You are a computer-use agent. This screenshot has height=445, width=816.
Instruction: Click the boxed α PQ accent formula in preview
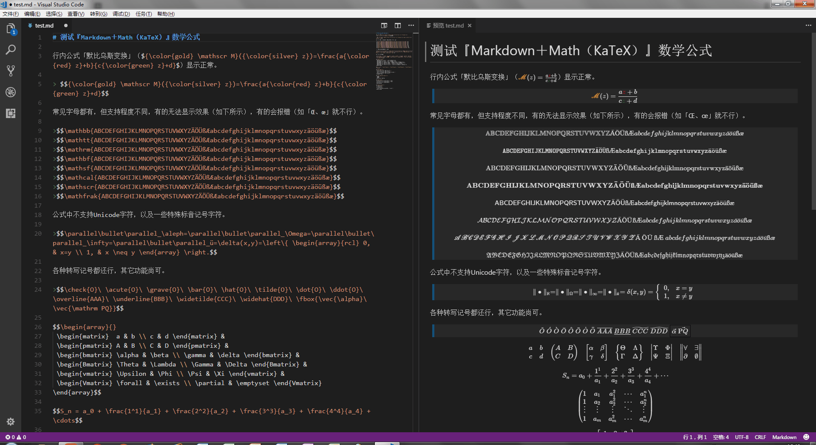(680, 331)
